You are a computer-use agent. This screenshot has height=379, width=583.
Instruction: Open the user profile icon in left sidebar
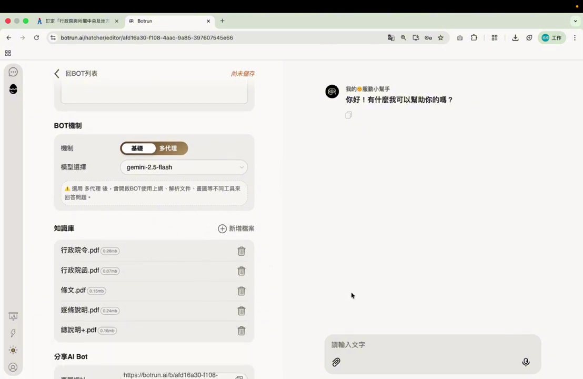13,367
